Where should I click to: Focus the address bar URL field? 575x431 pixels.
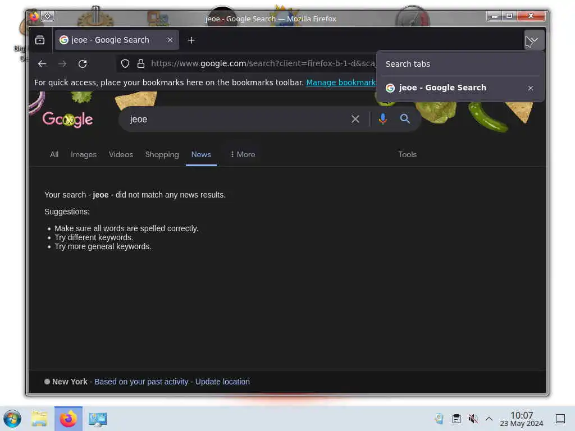tap(263, 64)
